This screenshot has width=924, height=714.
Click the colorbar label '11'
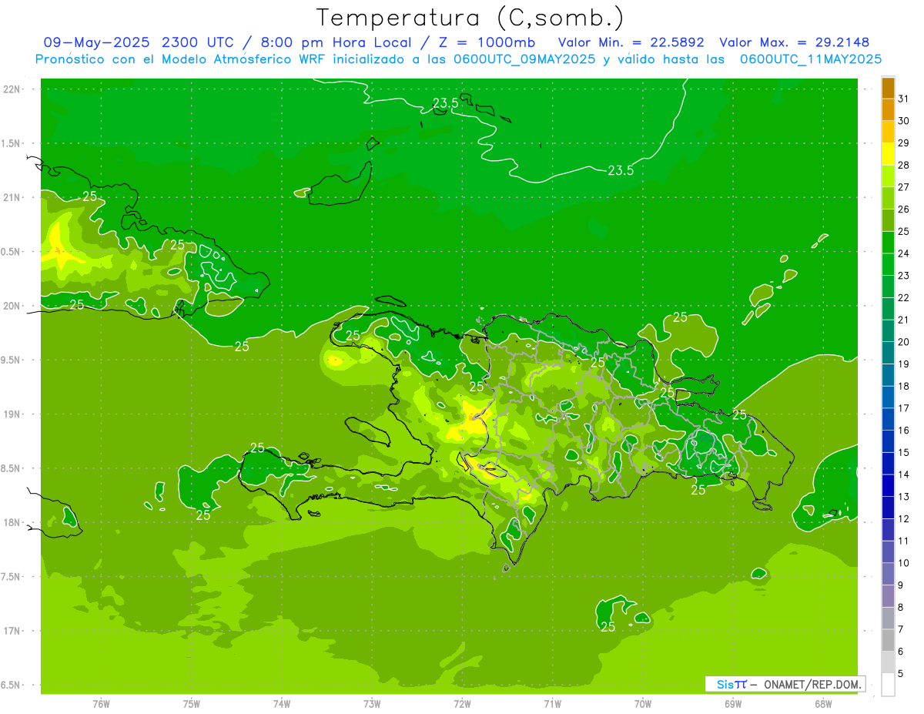tap(904, 541)
